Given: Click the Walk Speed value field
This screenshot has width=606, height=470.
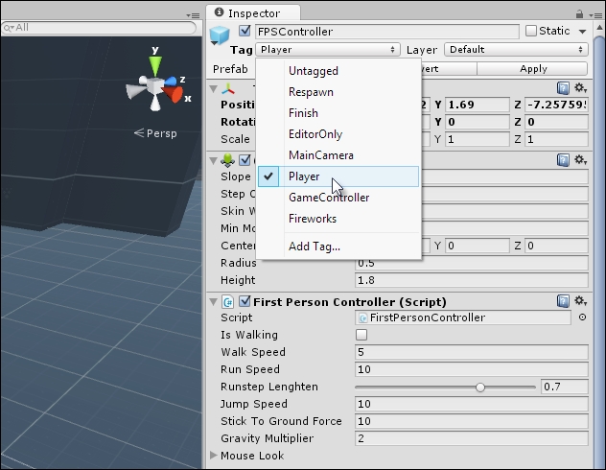Looking at the screenshot, I should 470,352.
